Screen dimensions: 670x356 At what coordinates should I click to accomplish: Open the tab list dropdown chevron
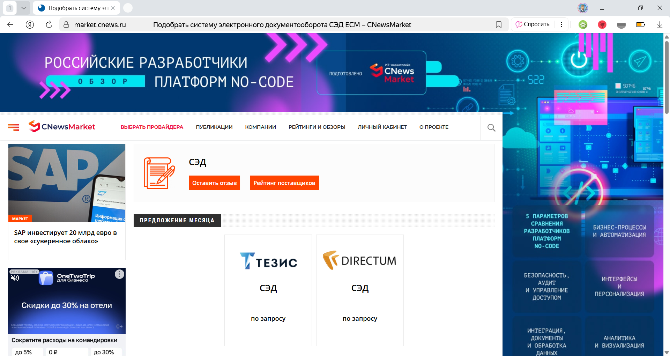pyautogui.click(x=24, y=8)
